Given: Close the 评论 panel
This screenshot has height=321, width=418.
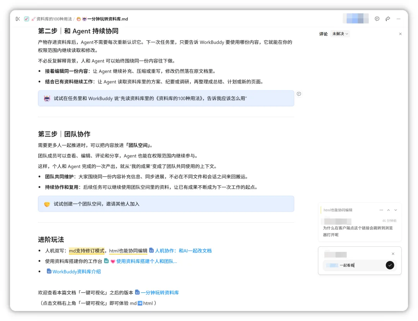Looking at the screenshot, I should click(401, 34).
